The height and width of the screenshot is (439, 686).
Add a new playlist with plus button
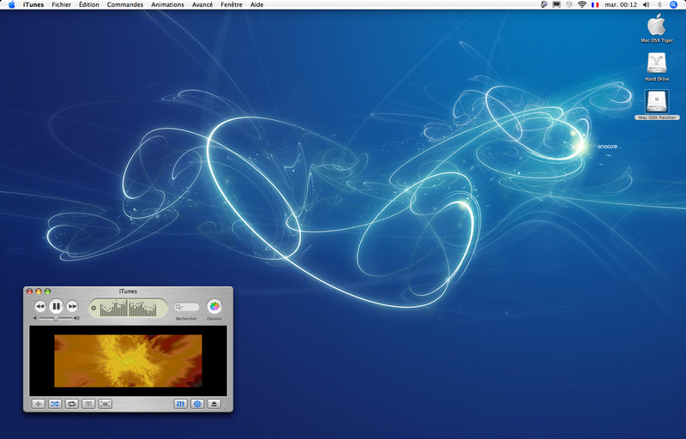38,404
